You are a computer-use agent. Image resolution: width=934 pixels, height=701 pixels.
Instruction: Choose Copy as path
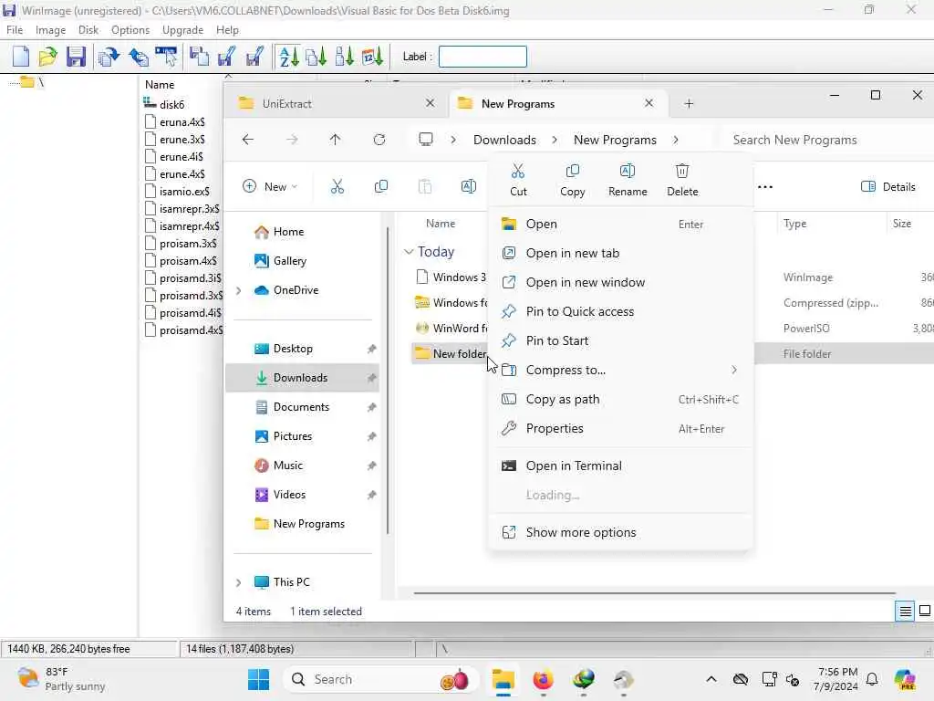(620, 400)
